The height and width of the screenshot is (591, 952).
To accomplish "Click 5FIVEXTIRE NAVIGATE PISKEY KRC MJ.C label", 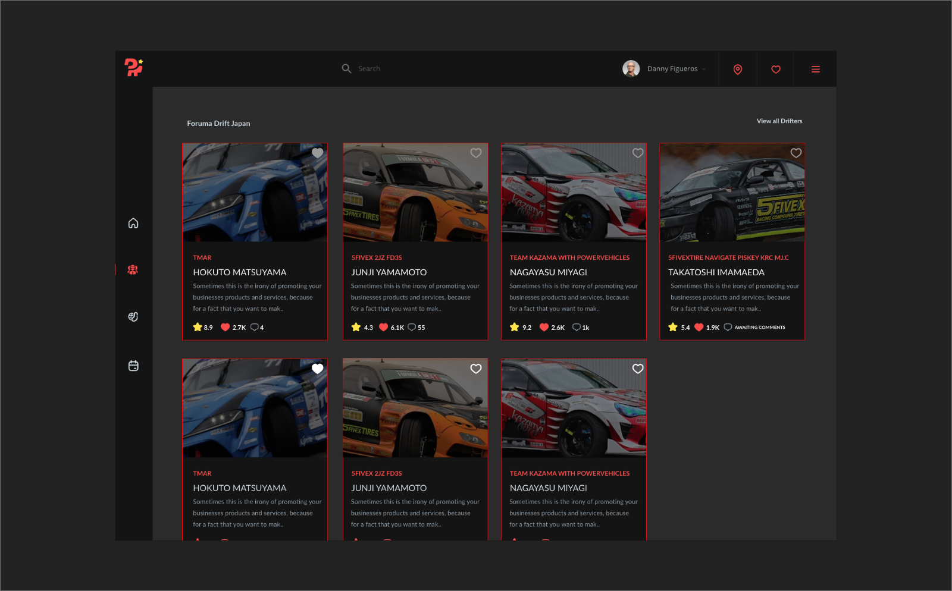I will tap(728, 257).
